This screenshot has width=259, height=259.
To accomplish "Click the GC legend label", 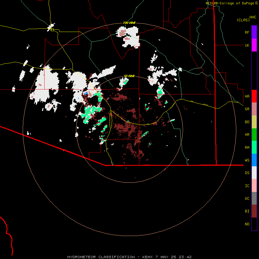I will (247, 199).
